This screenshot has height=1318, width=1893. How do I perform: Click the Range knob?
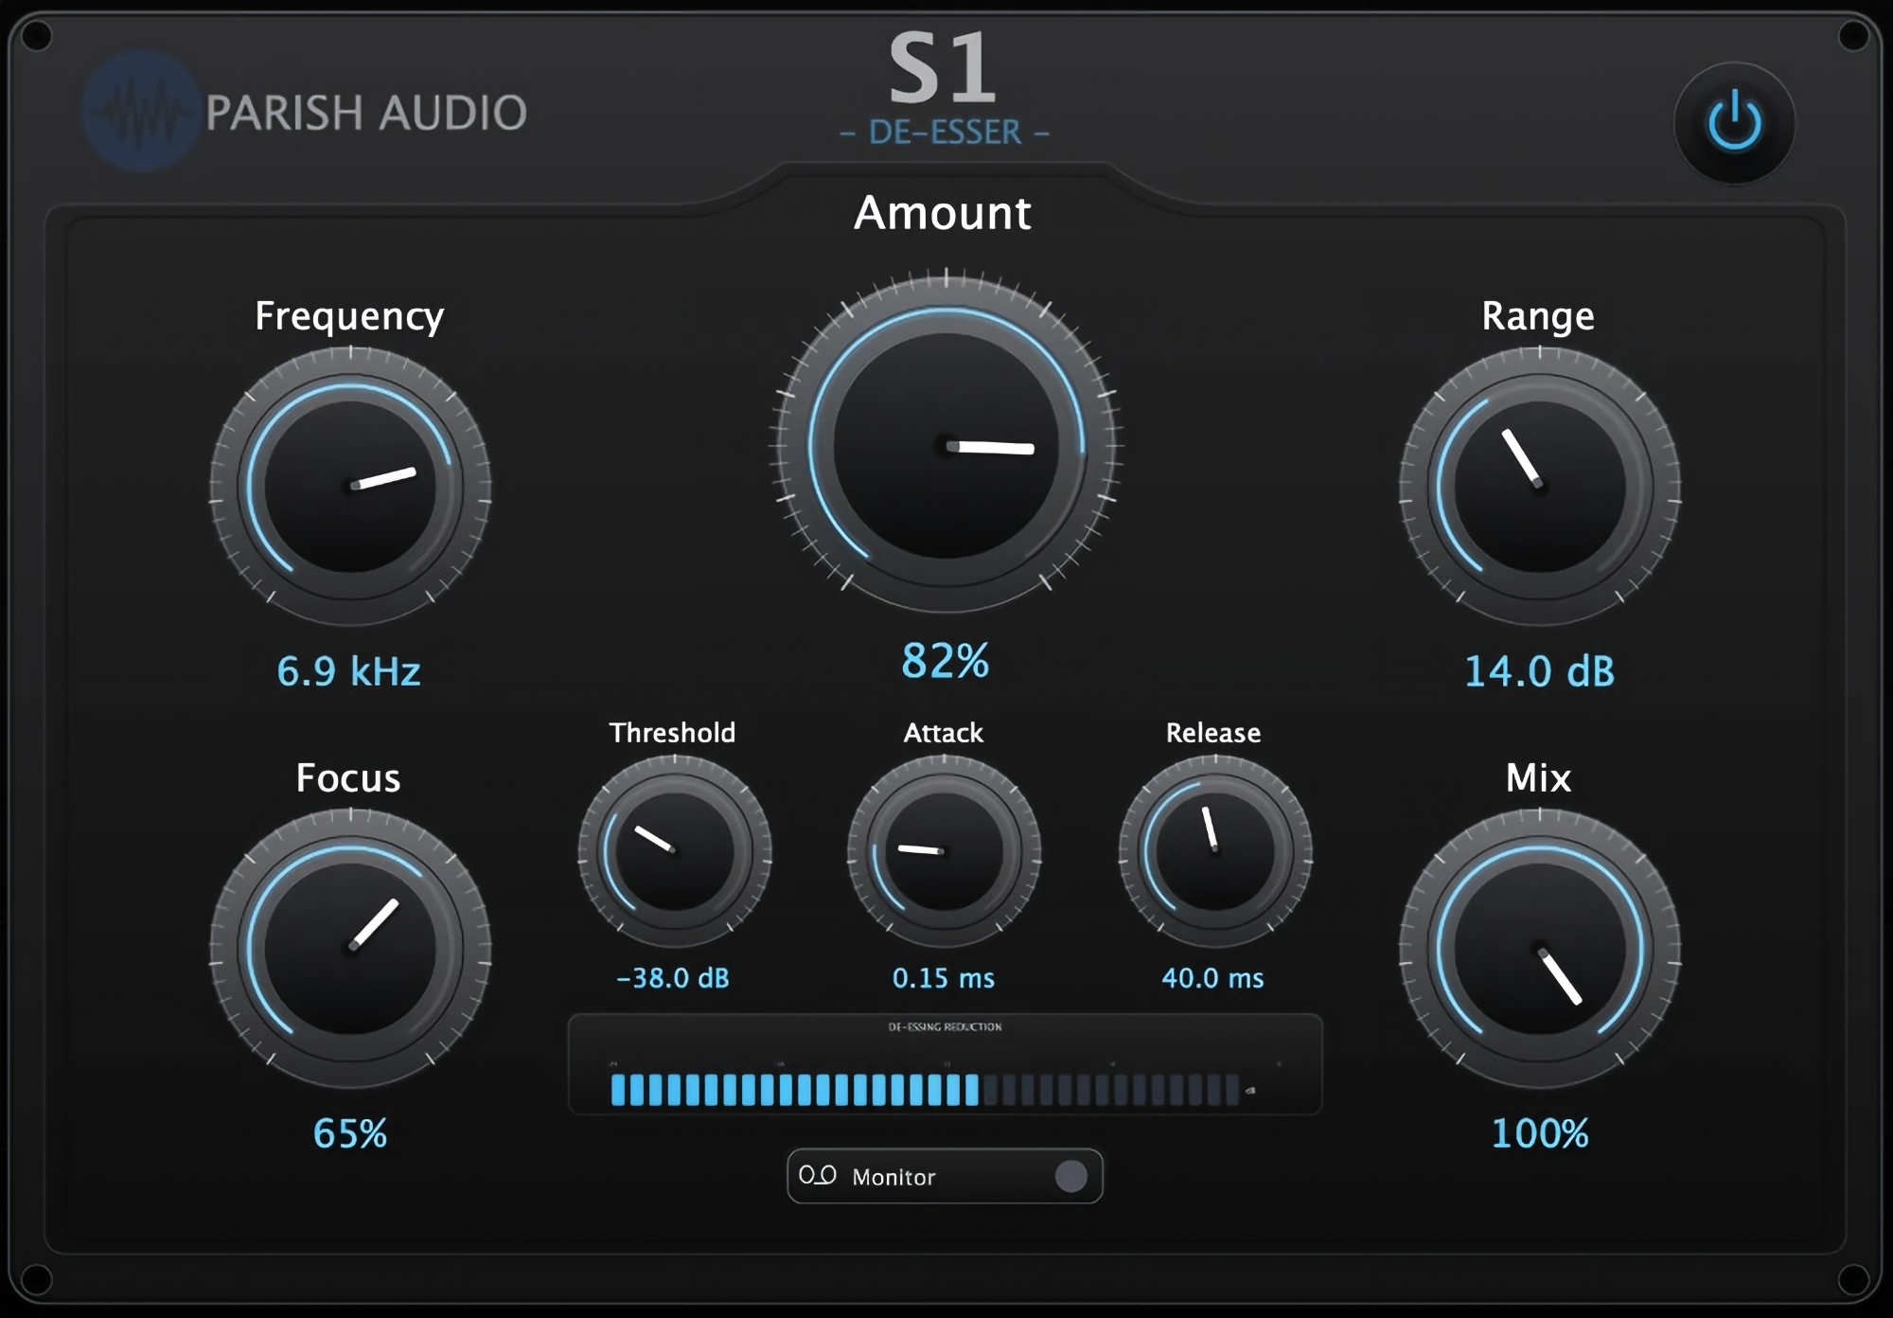coord(1540,487)
